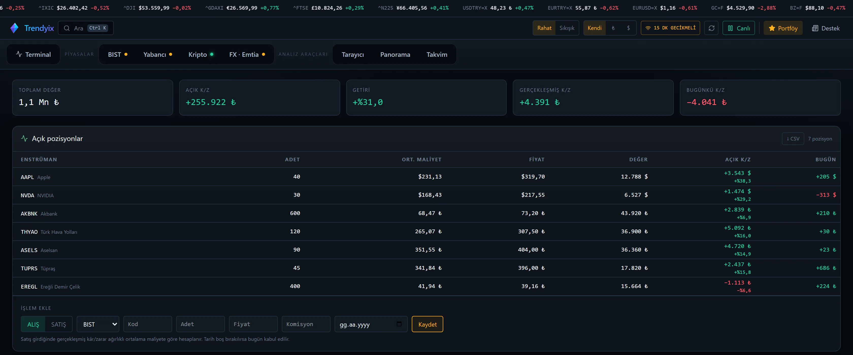Click the Kod input field

[x=148, y=324]
